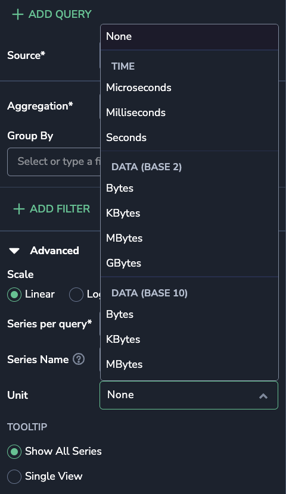The height and width of the screenshot is (494, 286).
Task: Choose the Single View tooltip option
Action: click(14, 476)
